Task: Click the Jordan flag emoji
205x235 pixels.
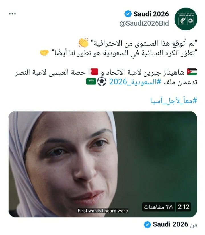Action: 192,72
